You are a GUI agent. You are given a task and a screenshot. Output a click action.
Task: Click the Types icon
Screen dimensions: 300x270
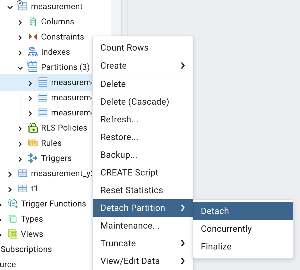(13, 219)
